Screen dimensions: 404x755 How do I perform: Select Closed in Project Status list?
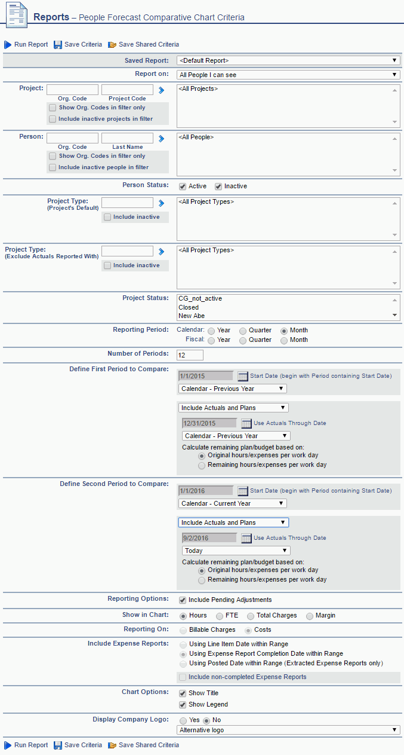coord(189,307)
